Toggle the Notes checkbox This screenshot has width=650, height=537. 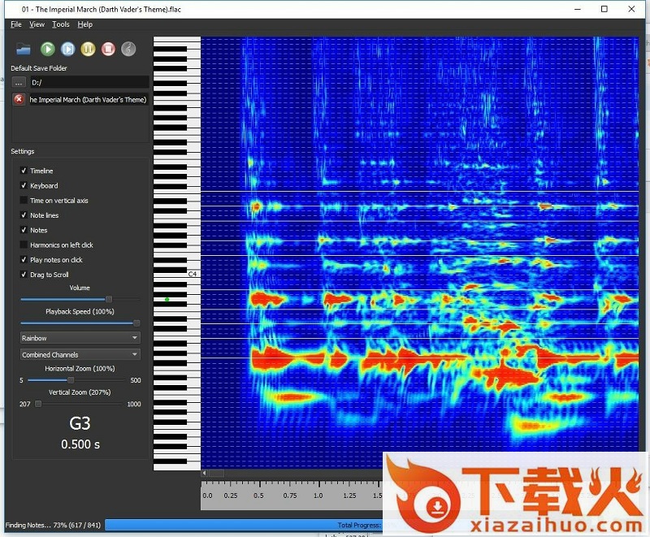click(x=24, y=230)
